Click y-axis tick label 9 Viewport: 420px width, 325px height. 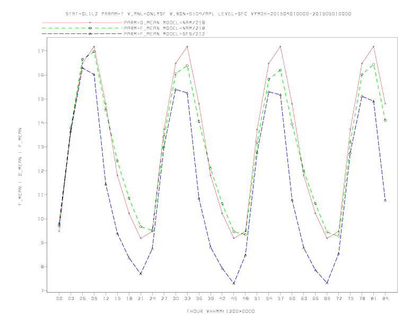[42, 243]
